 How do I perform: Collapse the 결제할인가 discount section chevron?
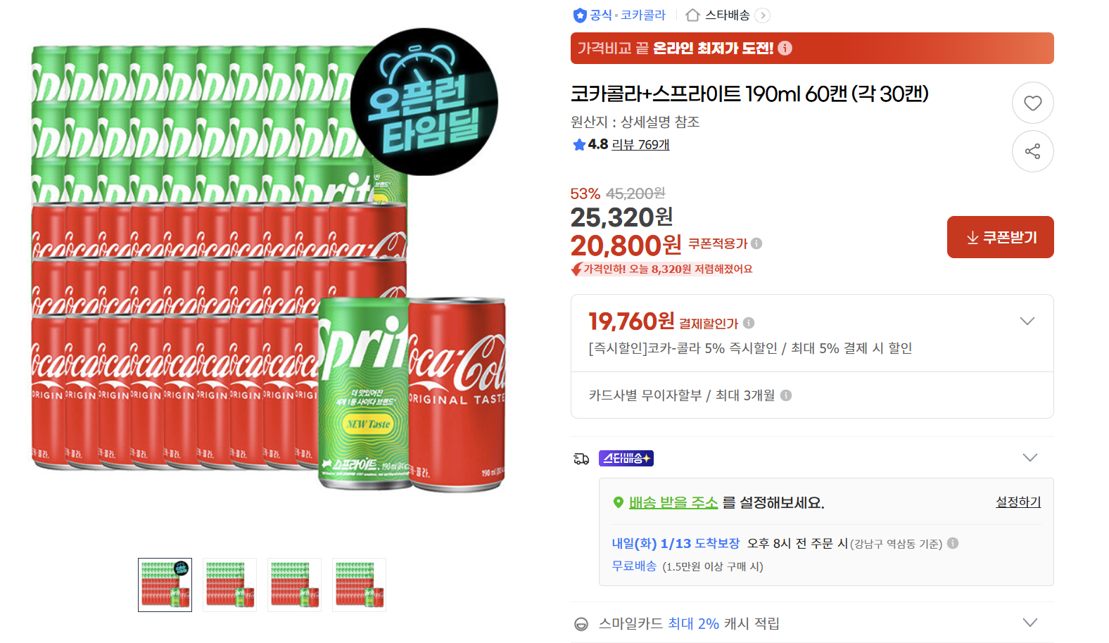(x=1028, y=321)
